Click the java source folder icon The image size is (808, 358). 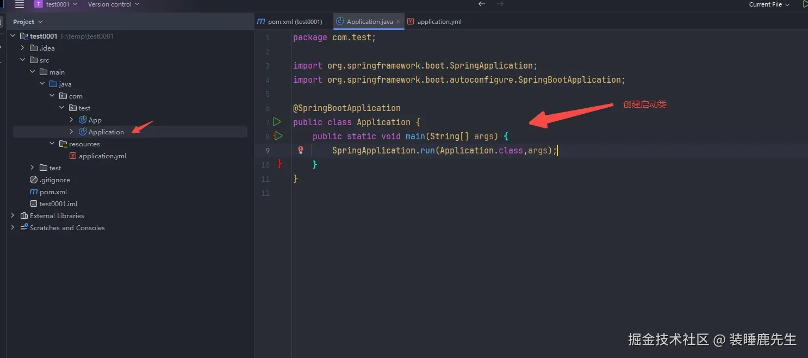point(53,84)
